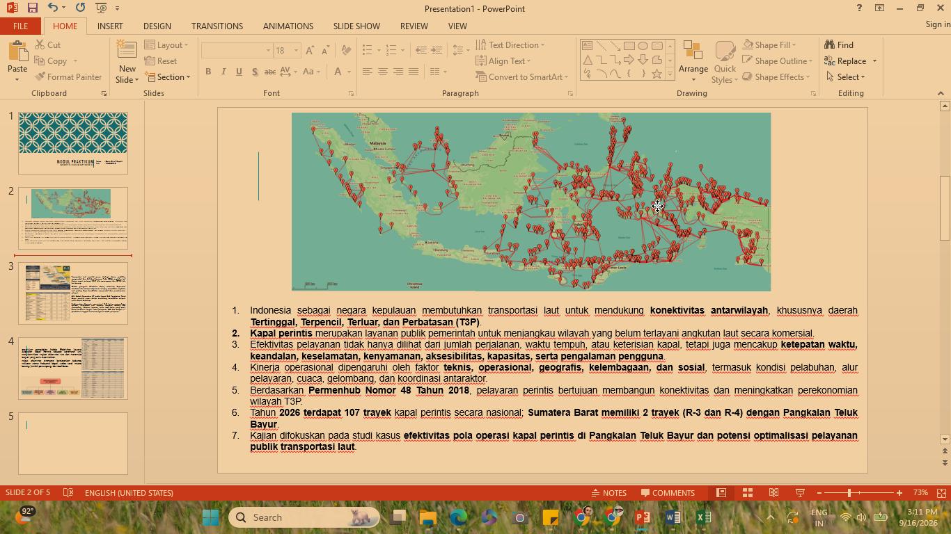The width and height of the screenshot is (951, 534).
Task: Select slide 3 thumbnail
Action: pos(73,293)
